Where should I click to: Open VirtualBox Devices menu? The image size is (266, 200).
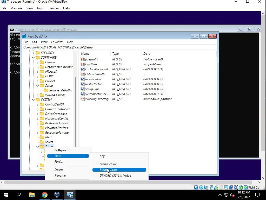pyautogui.click(x=54, y=8)
